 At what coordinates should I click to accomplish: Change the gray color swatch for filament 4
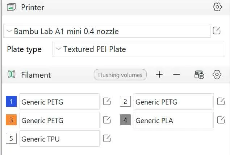pos(125,120)
